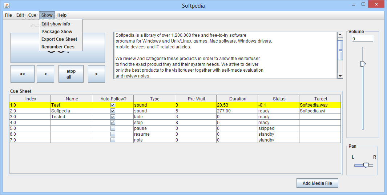Click index cell '5.0'
The height and width of the screenshot is (195, 387).
click(x=31, y=128)
